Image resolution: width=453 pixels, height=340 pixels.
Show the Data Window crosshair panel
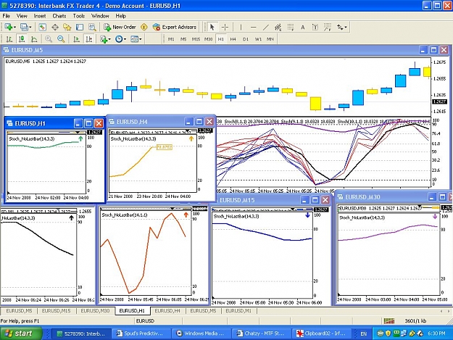55,27
